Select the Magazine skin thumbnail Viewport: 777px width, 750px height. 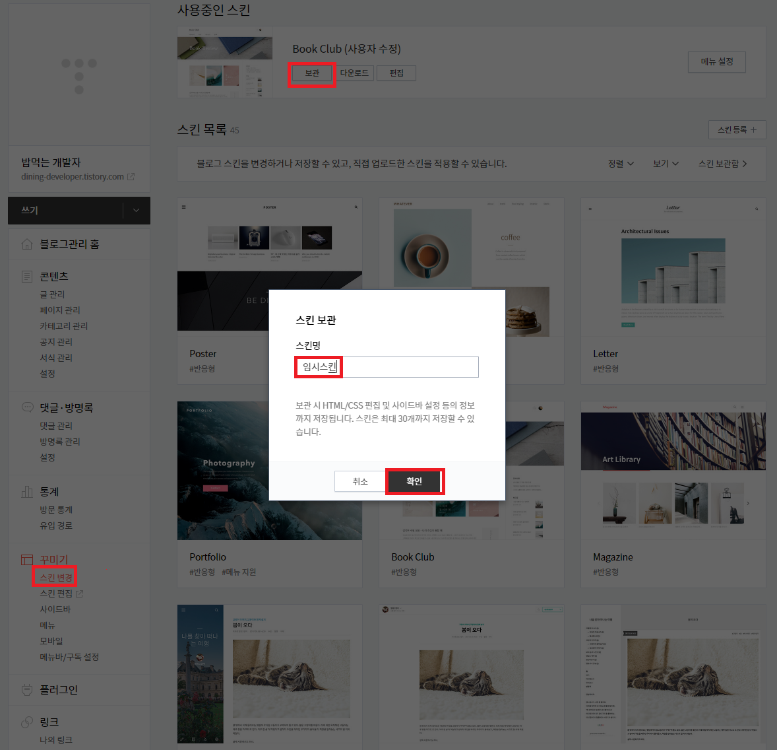(673, 470)
